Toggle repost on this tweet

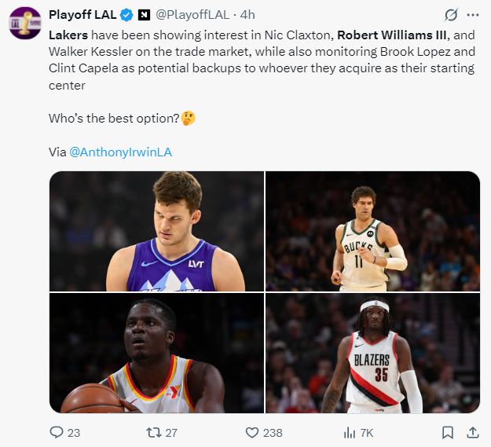coord(156,432)
